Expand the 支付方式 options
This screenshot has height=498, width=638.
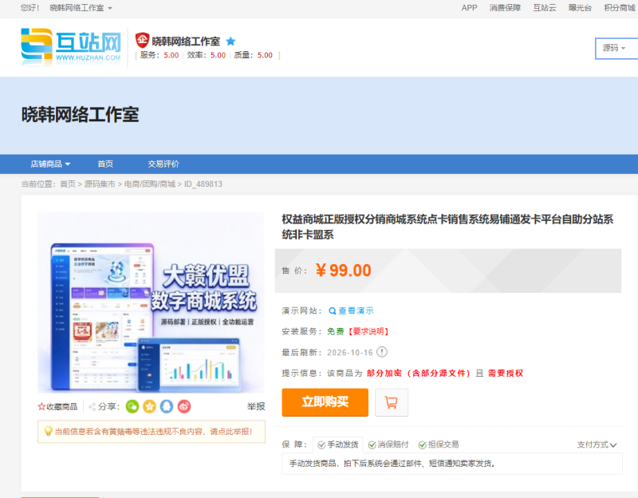597,445
